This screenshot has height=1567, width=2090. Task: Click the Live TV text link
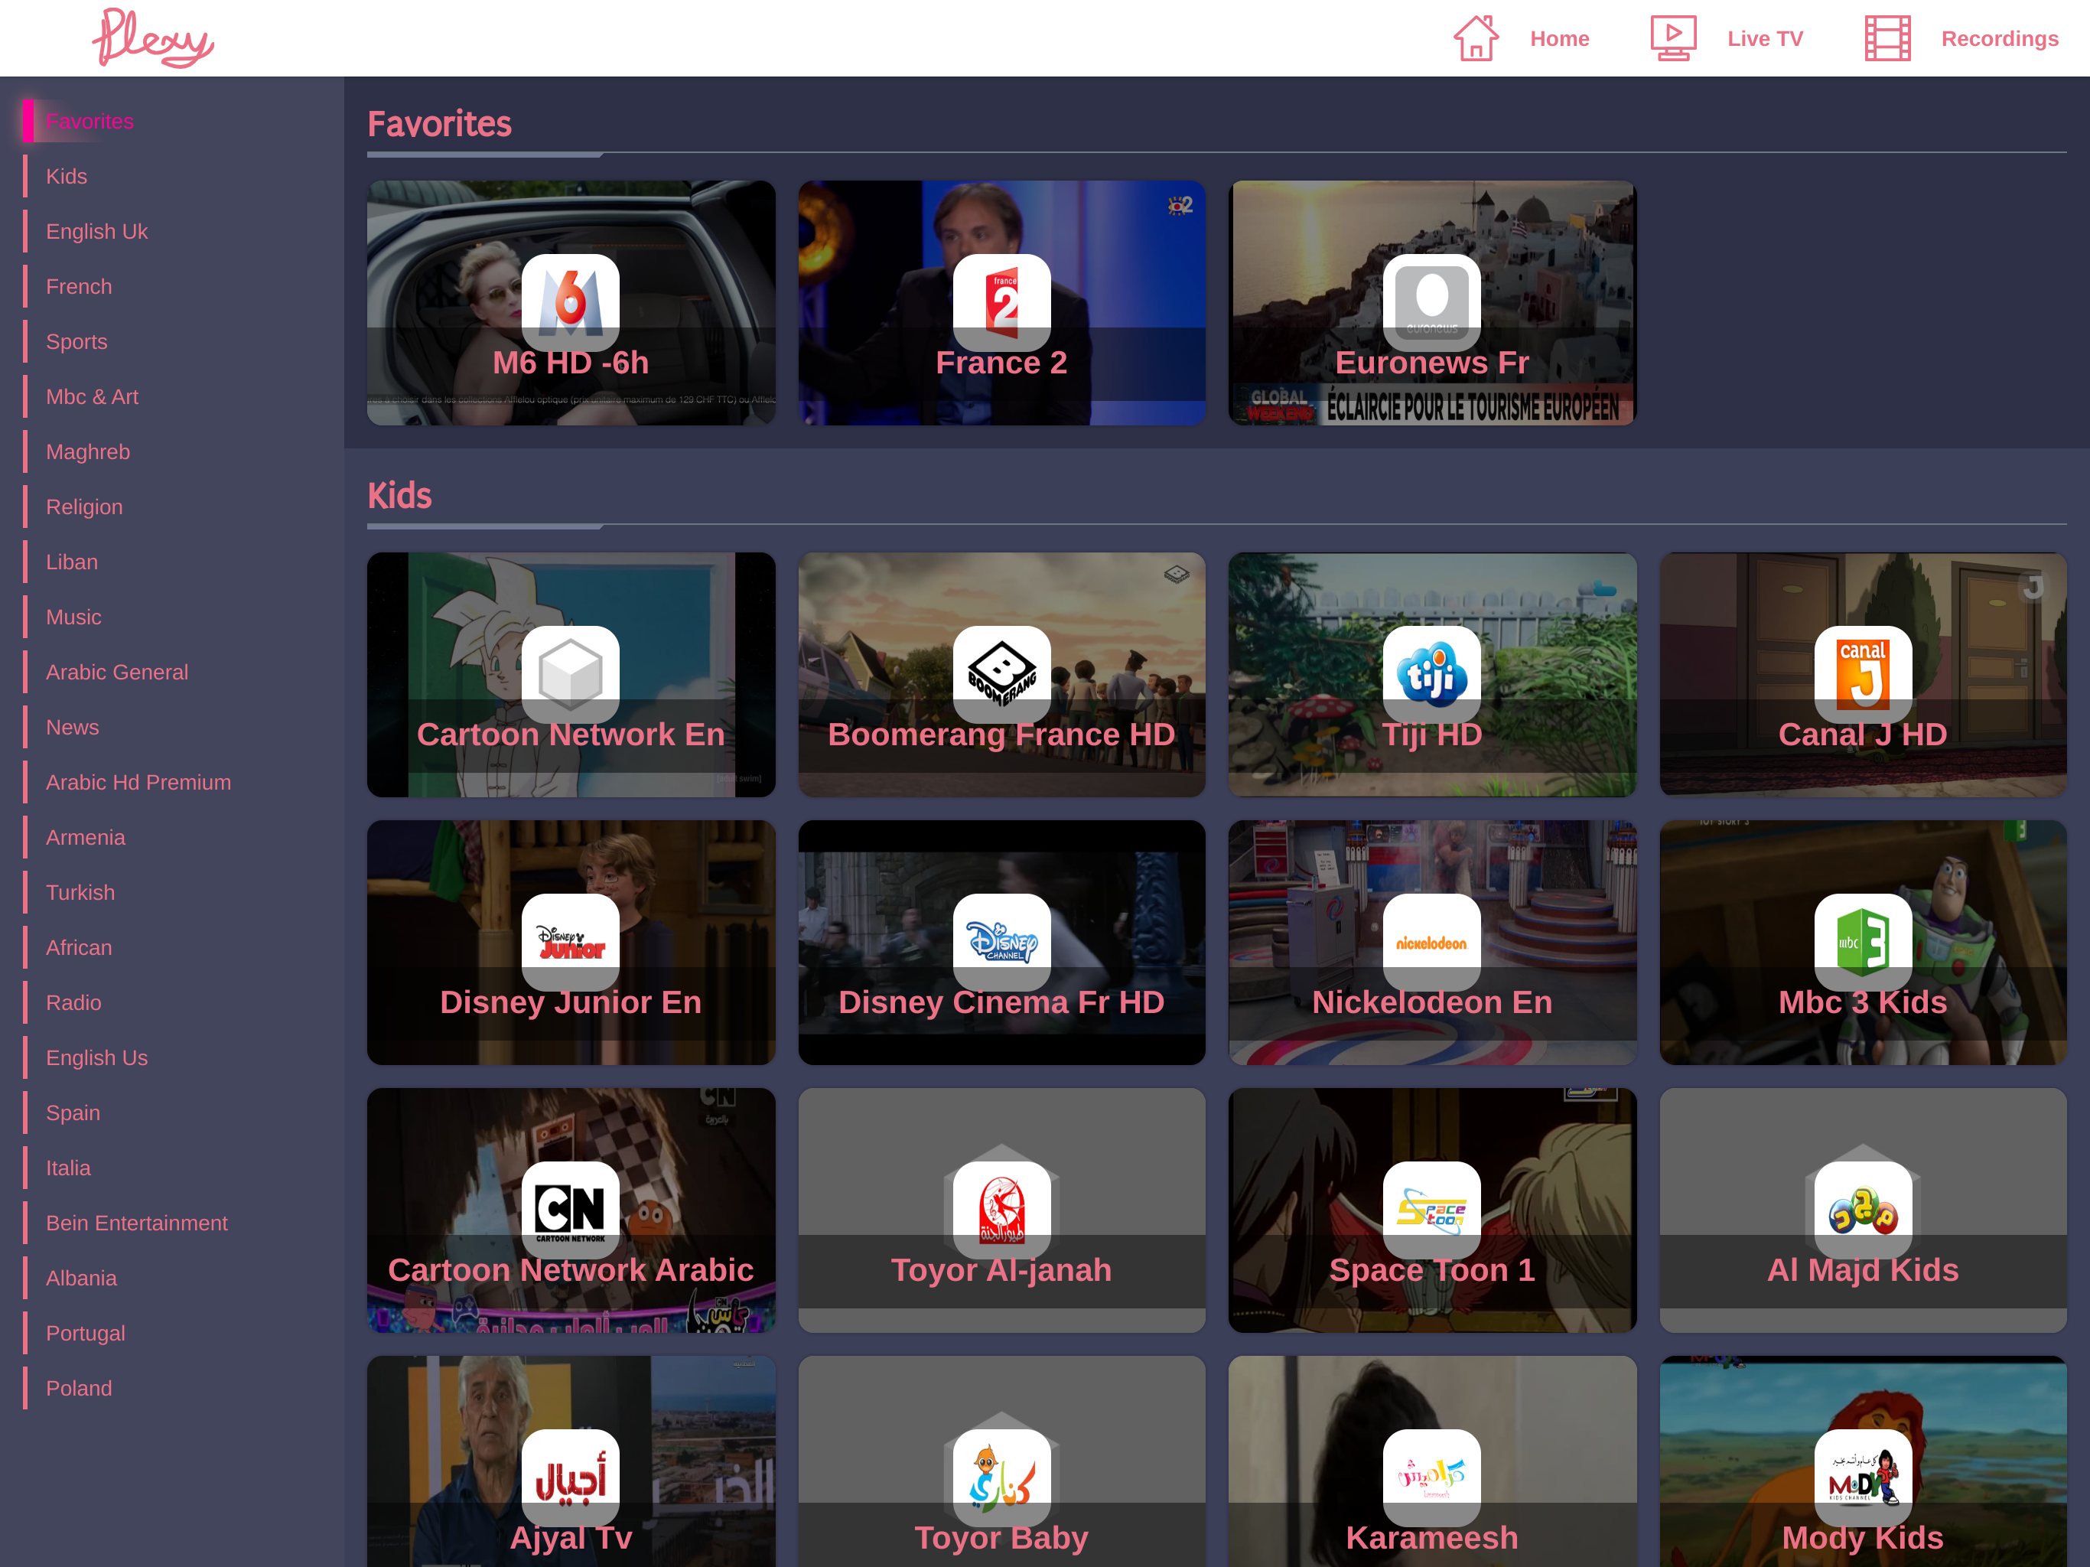(1764, 39)
